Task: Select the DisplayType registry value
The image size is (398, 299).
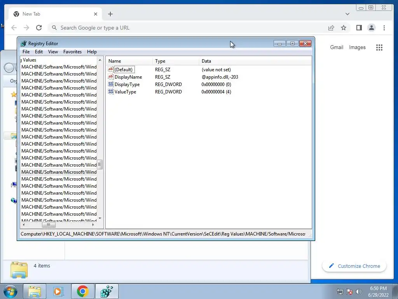Action: (x=127, y=84)
